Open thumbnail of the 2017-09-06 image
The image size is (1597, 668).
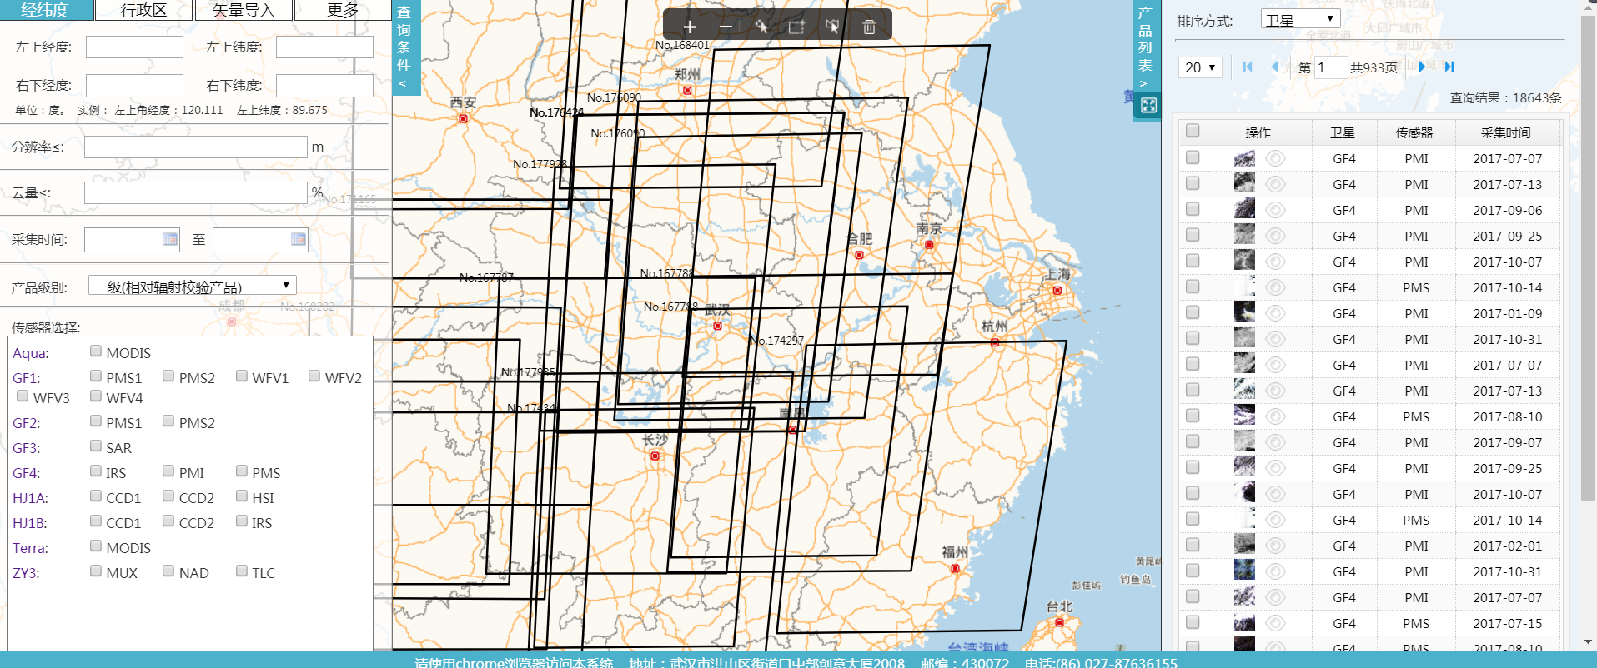pos(1244,209)
